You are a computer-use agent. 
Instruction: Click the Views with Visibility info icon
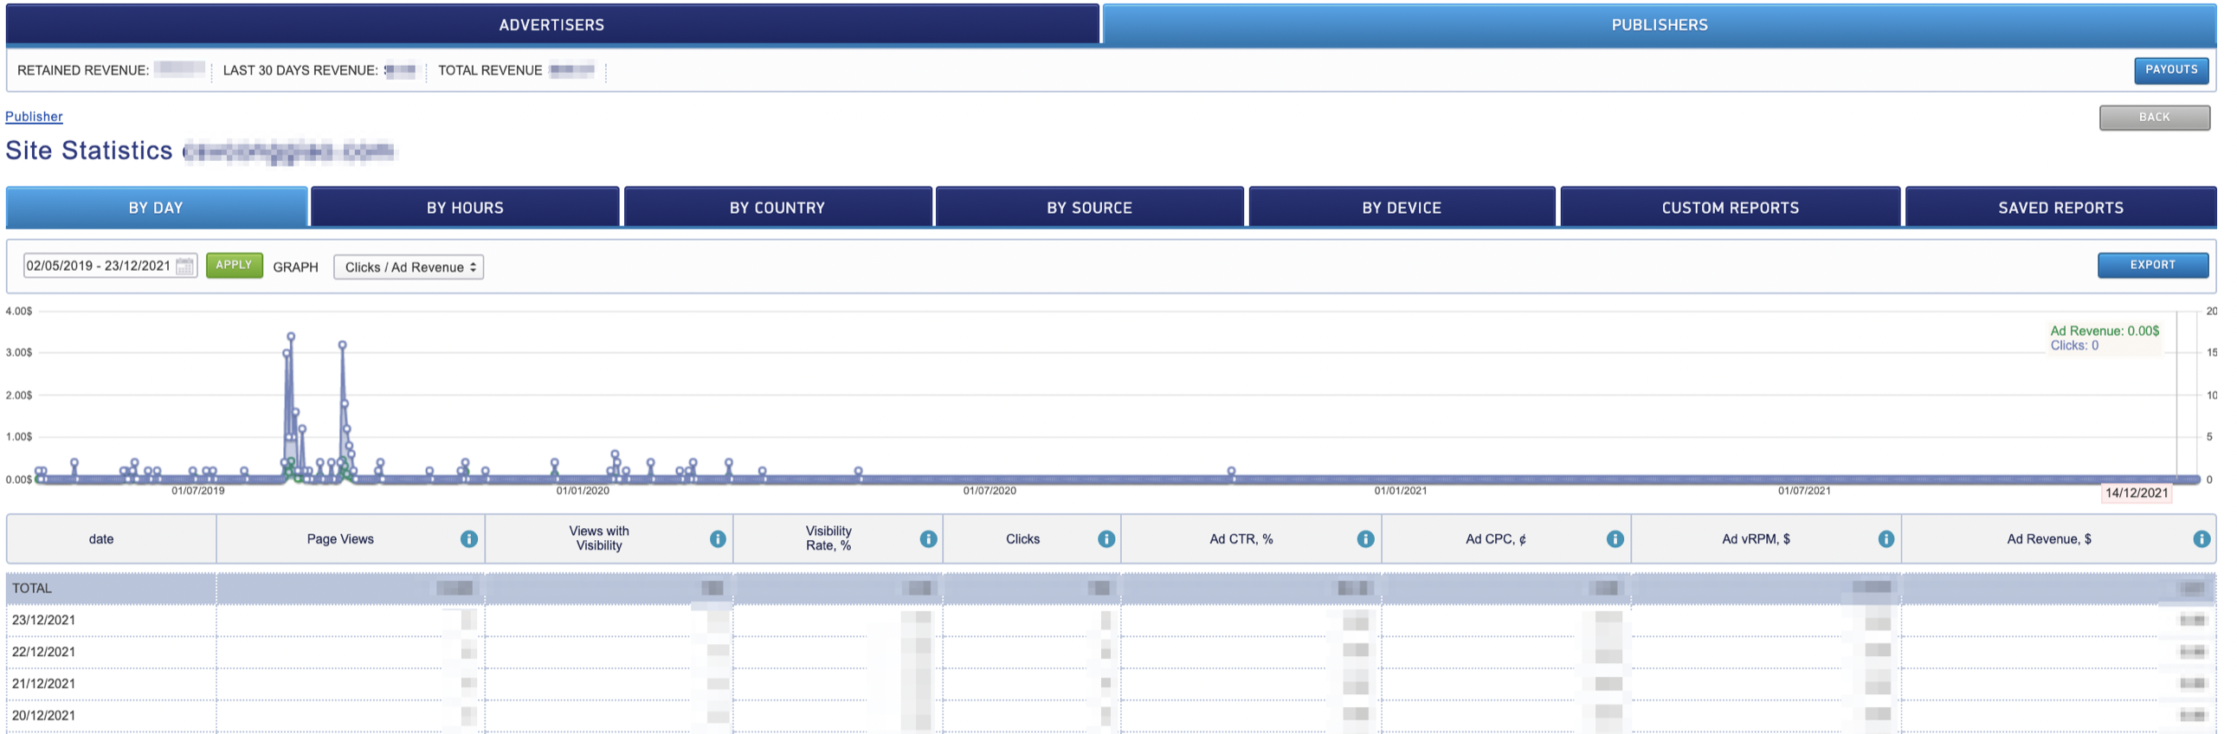coord(718,538)
